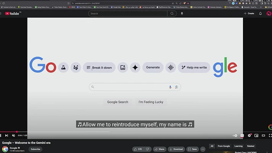Click the Google voice search microphone

(170, 87)
